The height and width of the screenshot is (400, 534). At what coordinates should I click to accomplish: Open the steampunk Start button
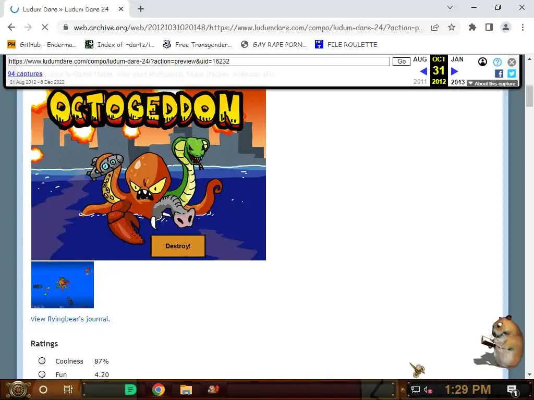click(18, 390)
